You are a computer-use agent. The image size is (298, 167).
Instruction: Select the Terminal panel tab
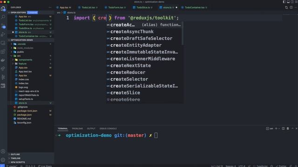63,128
